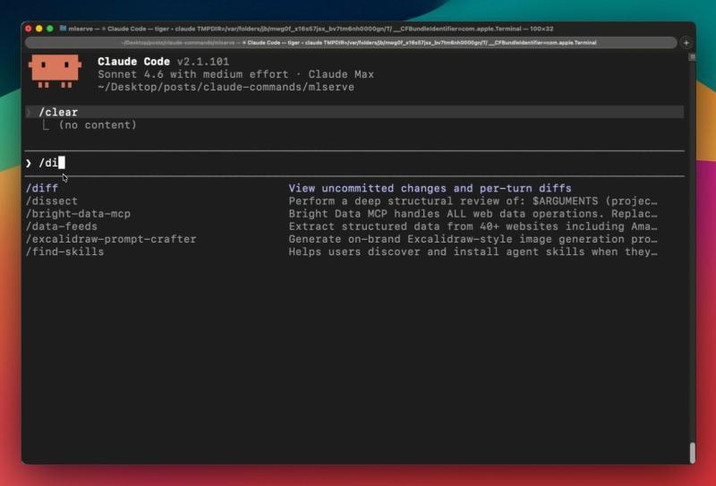Click the Claude Code mascot logo

point(55,72)
